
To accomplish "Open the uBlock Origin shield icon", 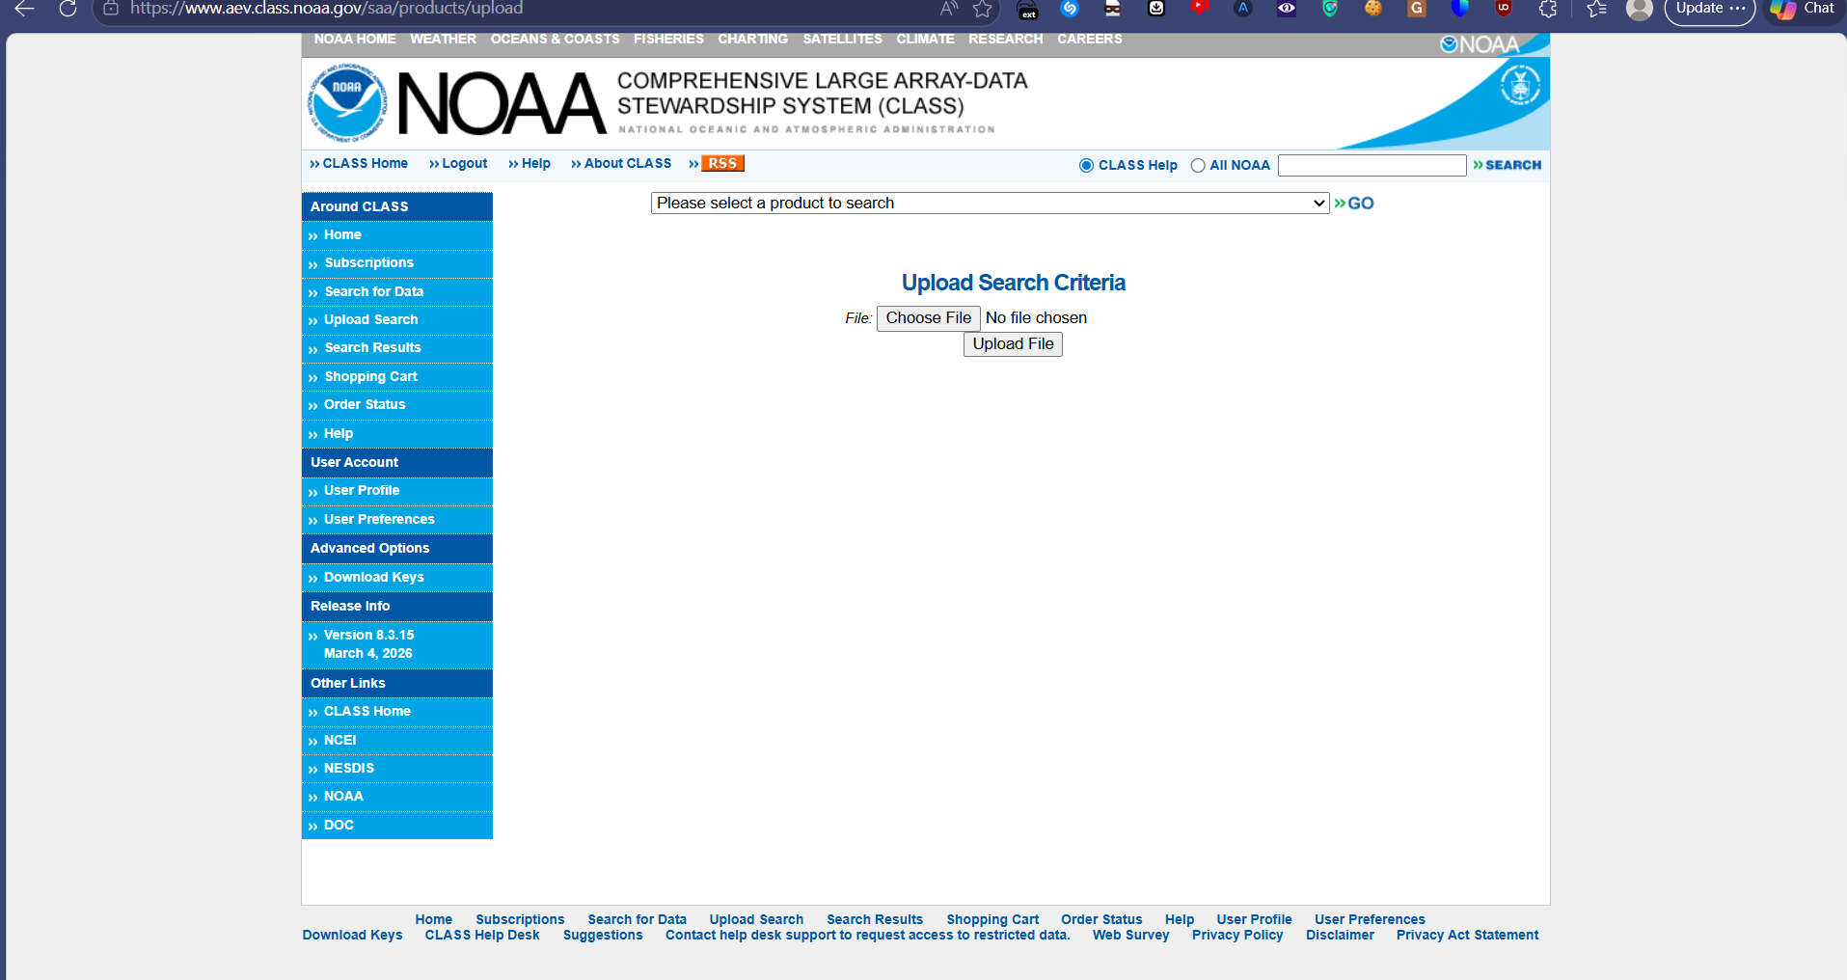I will tap(1504, 9).
